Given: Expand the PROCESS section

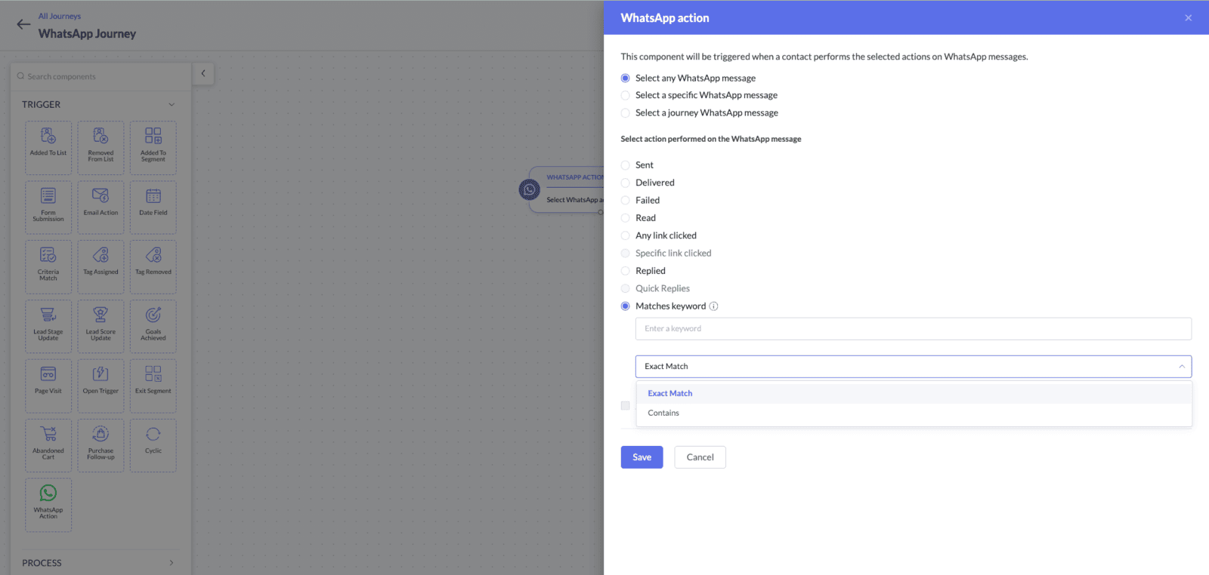Looking at the screenshot, I should (172, 563).
